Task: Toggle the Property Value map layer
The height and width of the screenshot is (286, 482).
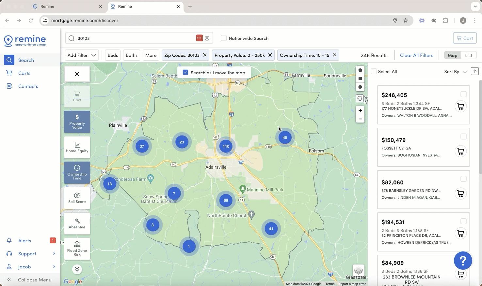Action: [x=77, y=122]
